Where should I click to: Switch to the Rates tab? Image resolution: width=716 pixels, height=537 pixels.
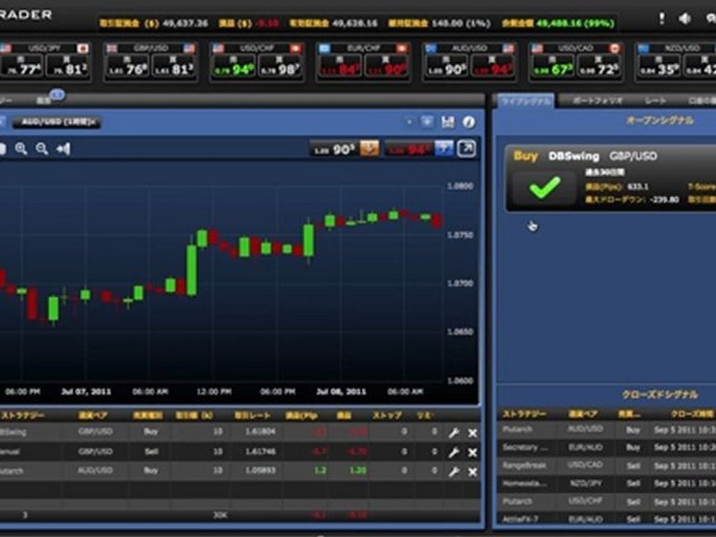(656, 101)
